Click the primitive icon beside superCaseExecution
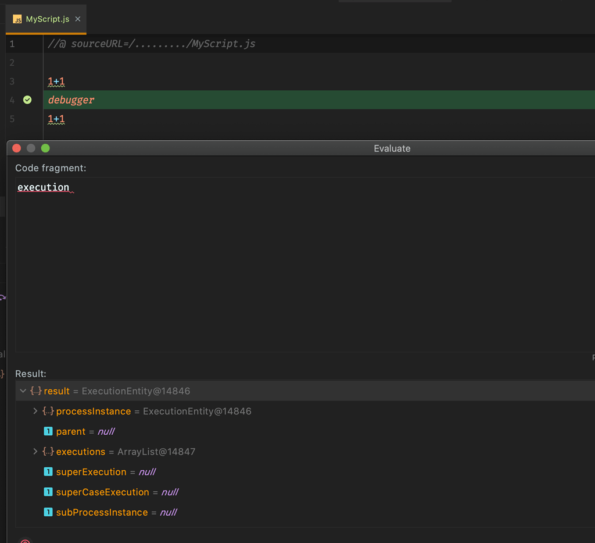Screen dimensions: 595x543 (48, 492)
